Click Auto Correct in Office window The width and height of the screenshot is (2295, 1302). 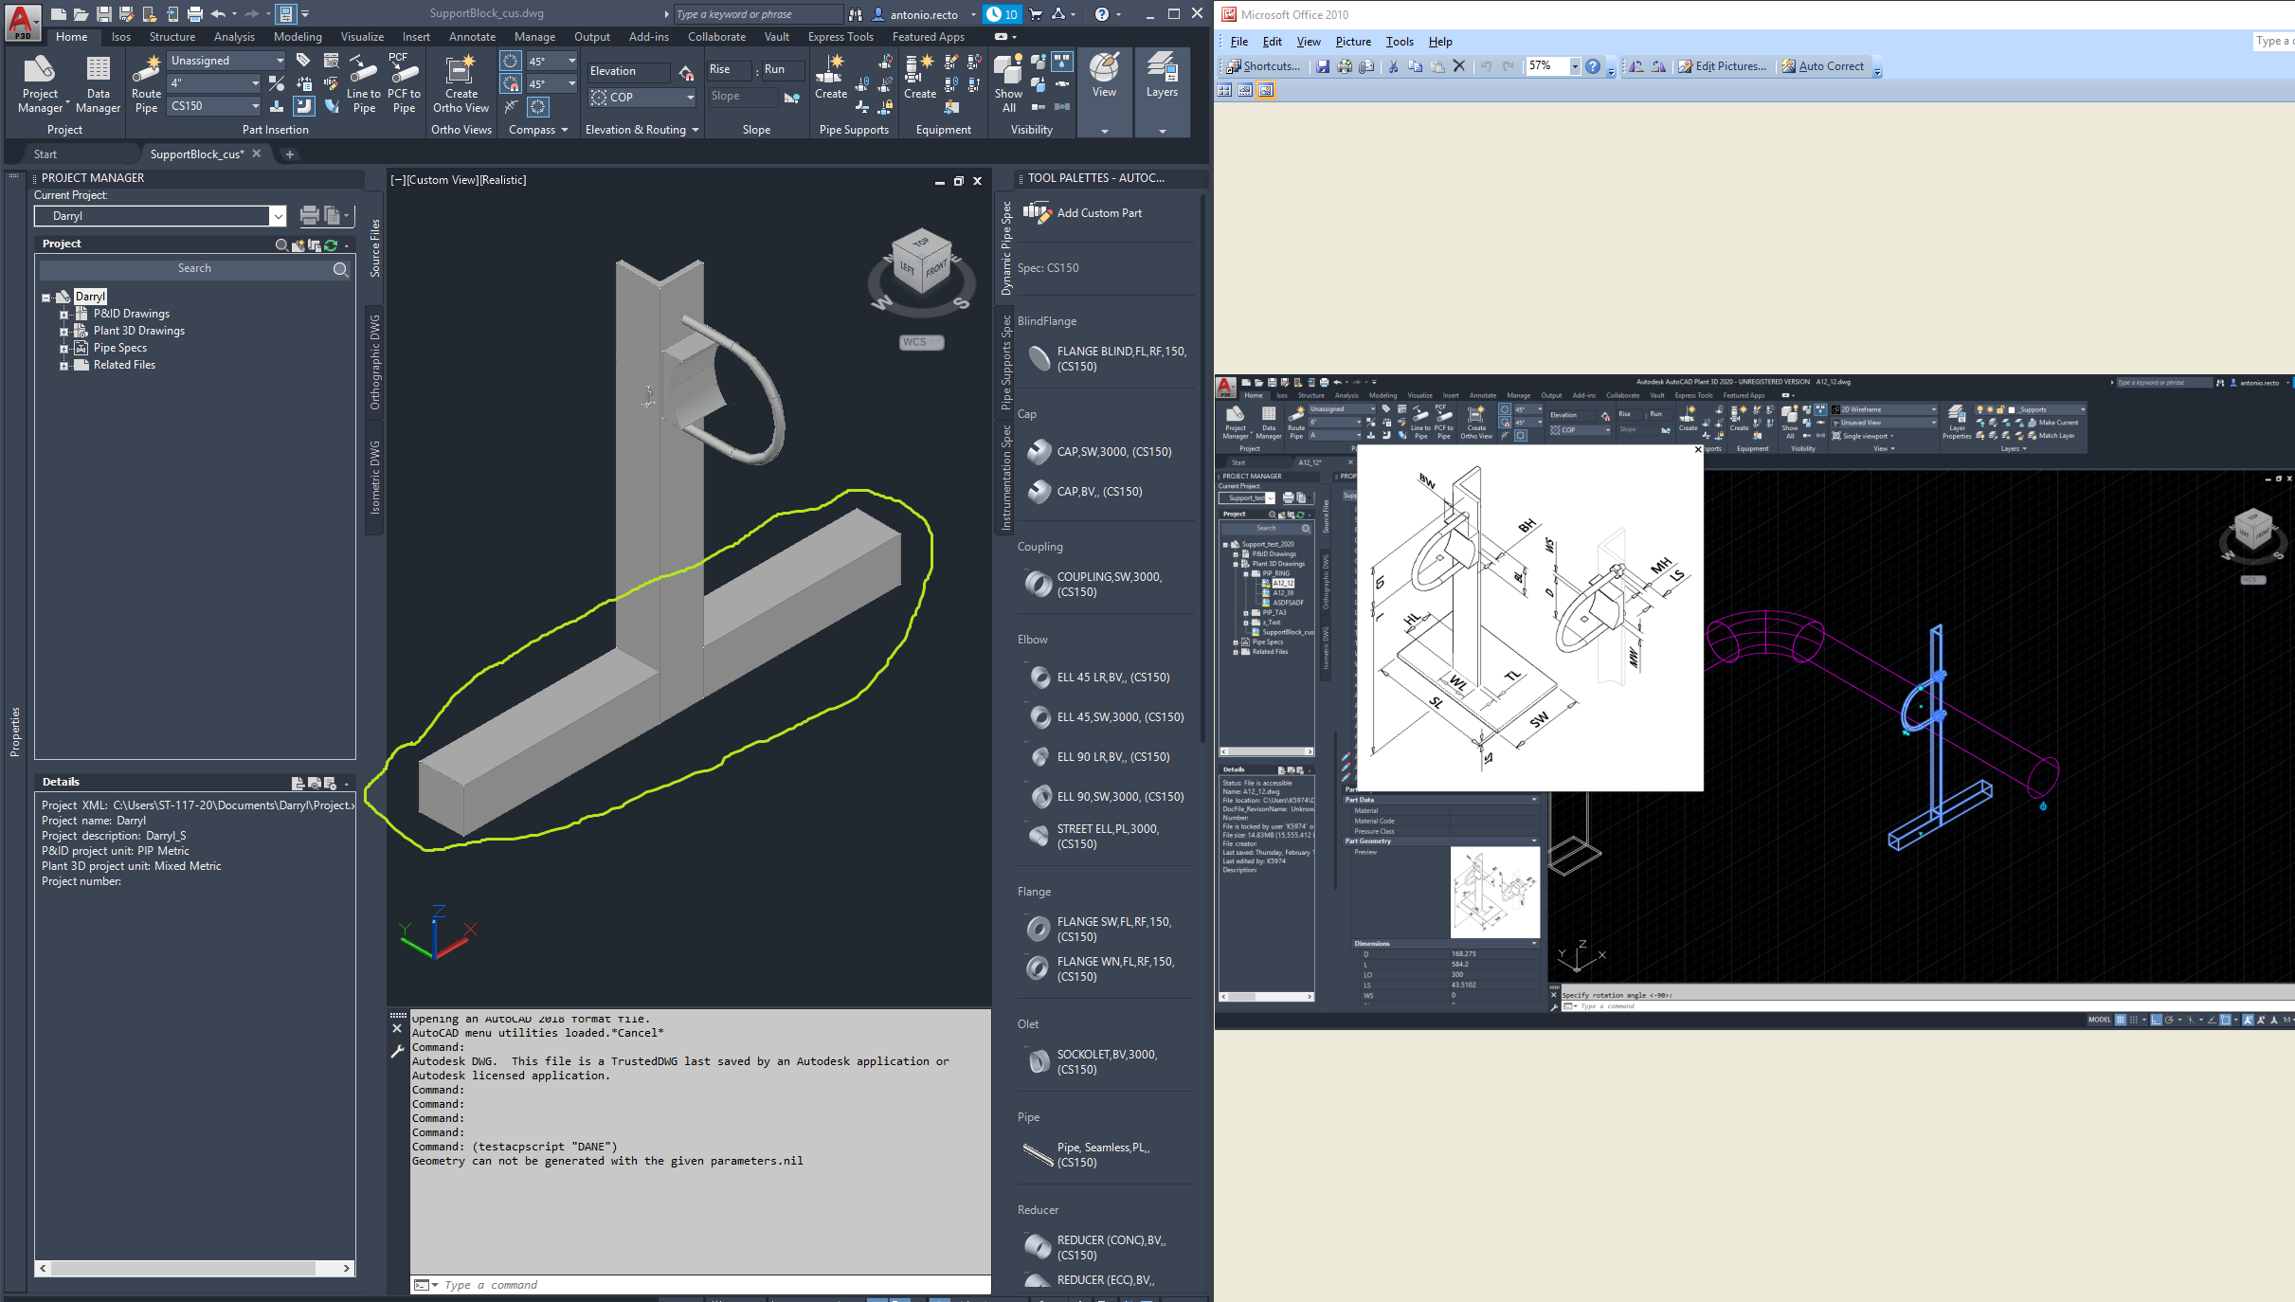(x=1822, y=66)
